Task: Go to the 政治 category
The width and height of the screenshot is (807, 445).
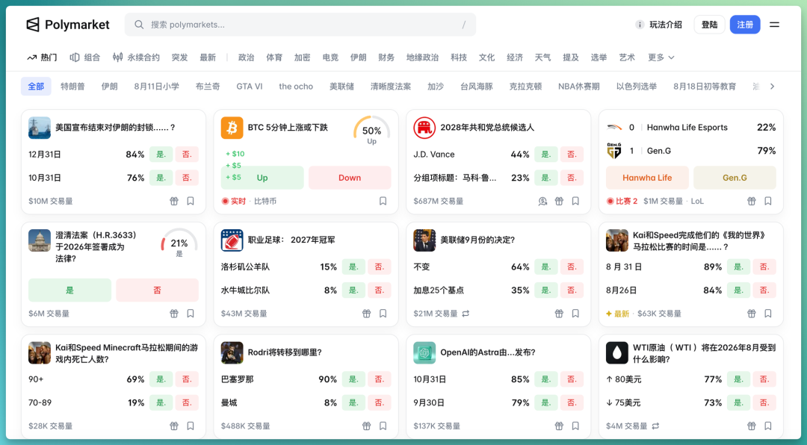Action: (x=246, y=57)
